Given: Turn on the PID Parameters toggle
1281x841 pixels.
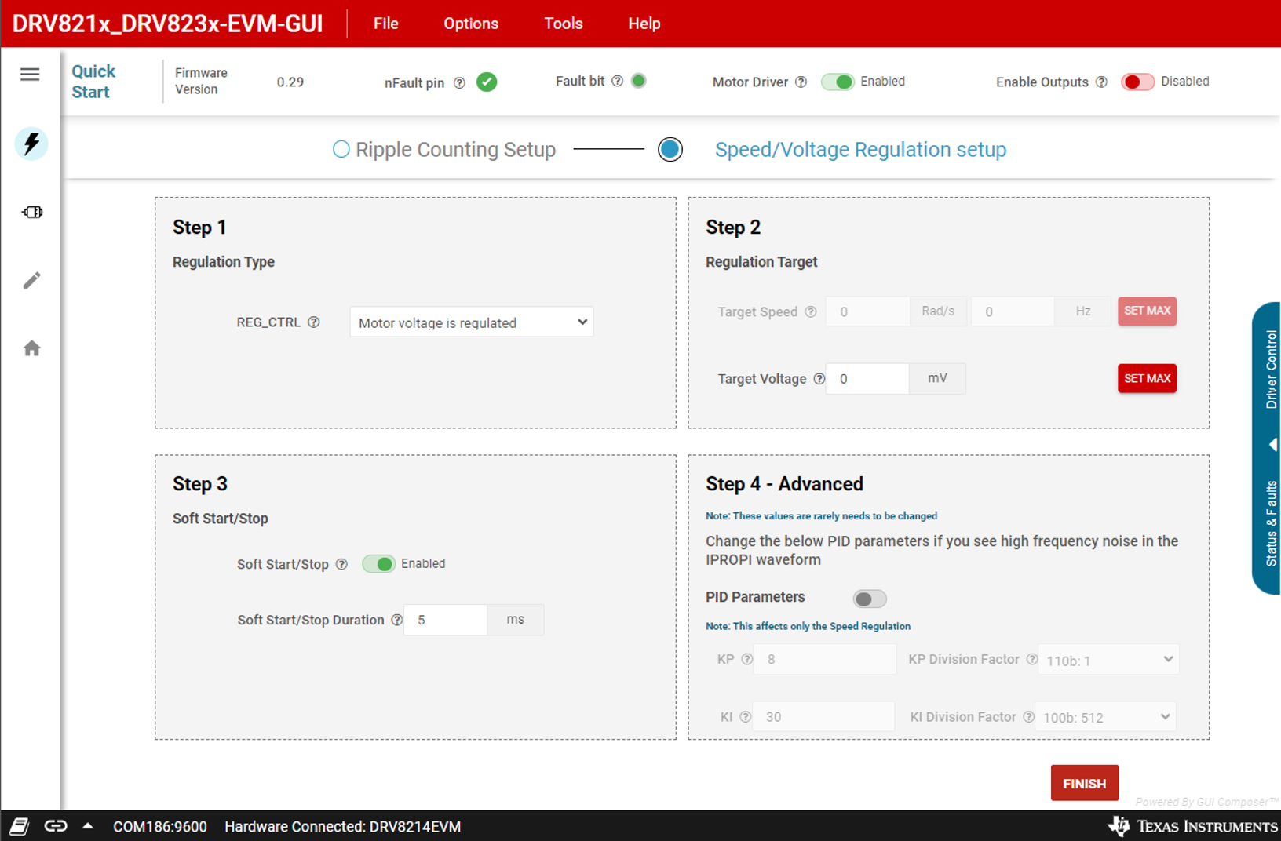Looking at the screenshot, I should 869,599.
